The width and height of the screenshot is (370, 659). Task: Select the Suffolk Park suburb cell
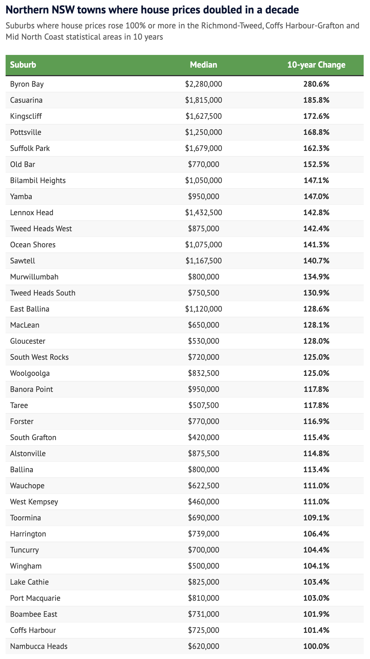tap(30, 148)
